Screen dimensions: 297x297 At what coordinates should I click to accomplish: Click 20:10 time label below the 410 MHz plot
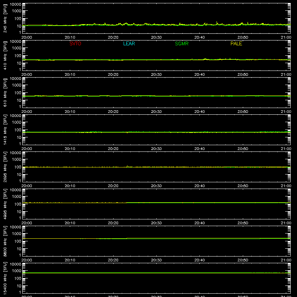[x=70, y=75]
